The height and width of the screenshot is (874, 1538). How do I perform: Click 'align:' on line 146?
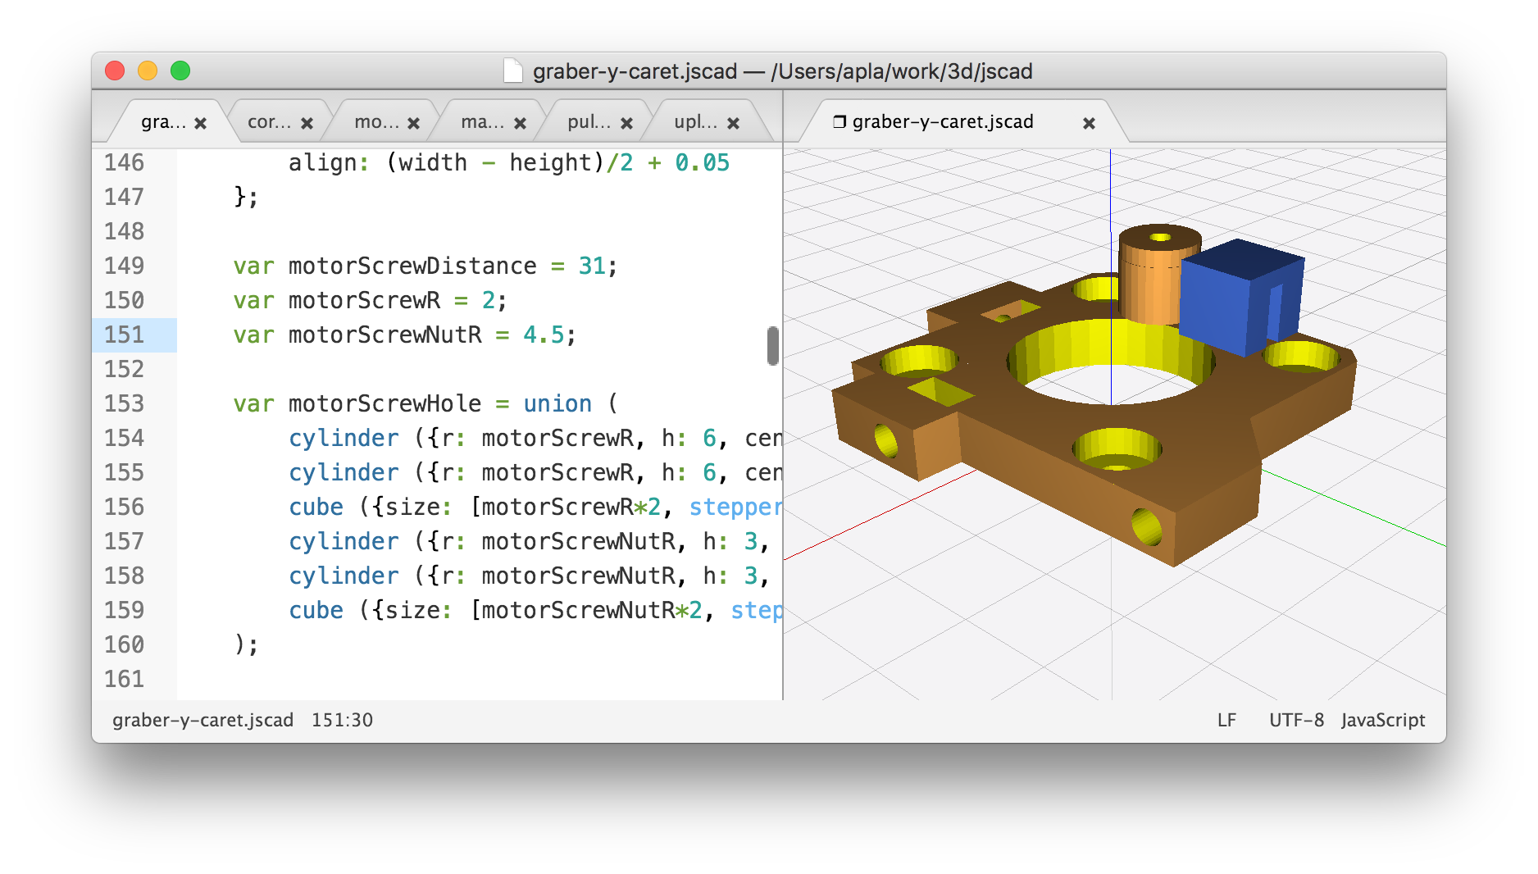tap(329, 162)
